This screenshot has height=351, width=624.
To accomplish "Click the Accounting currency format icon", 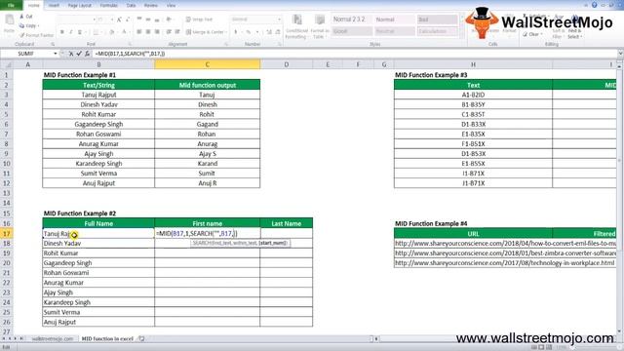I will [236, 32].
